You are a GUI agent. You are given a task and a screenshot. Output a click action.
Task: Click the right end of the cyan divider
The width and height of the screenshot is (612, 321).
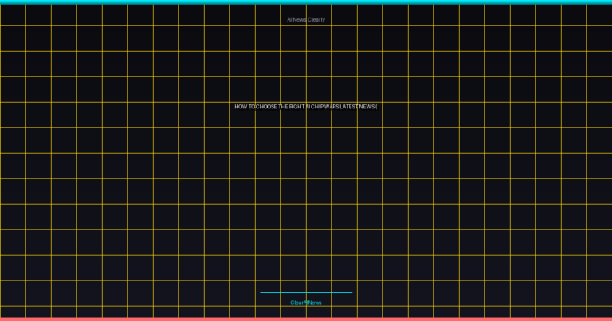pos(351,292)
